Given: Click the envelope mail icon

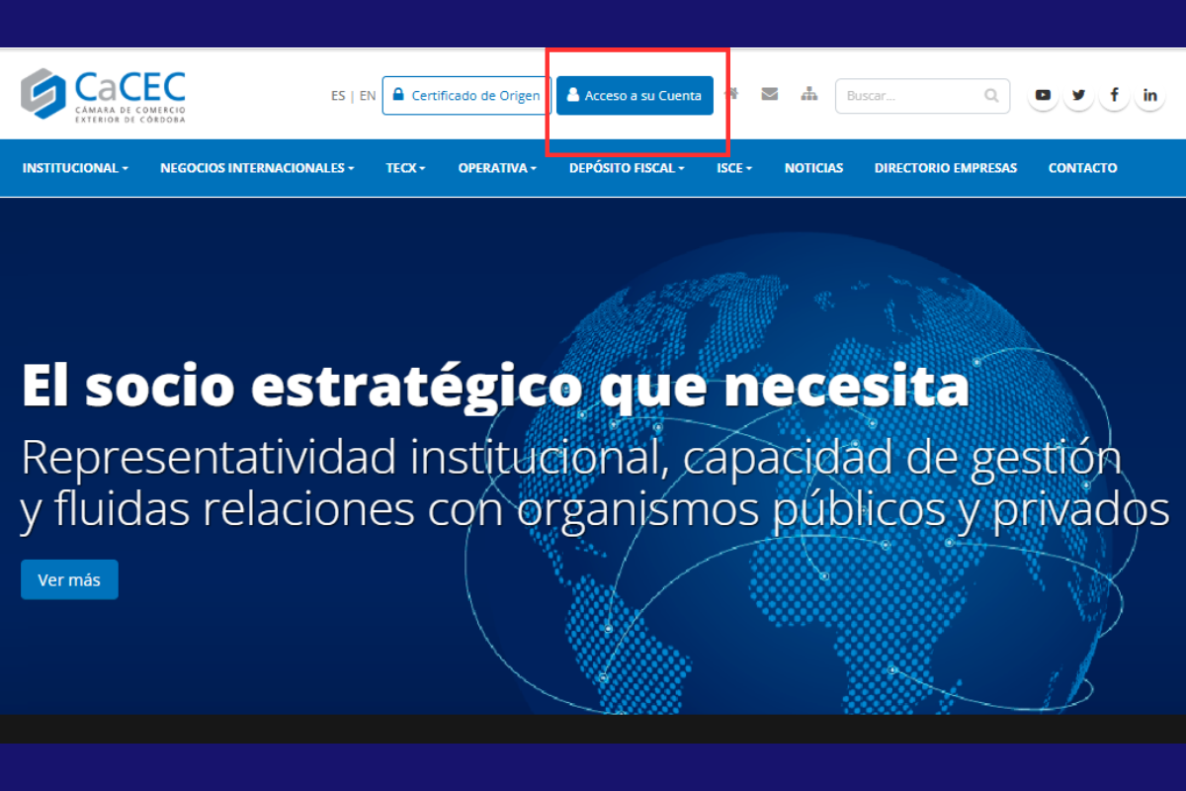Looking at the screenshot, I should coord(770,95).
